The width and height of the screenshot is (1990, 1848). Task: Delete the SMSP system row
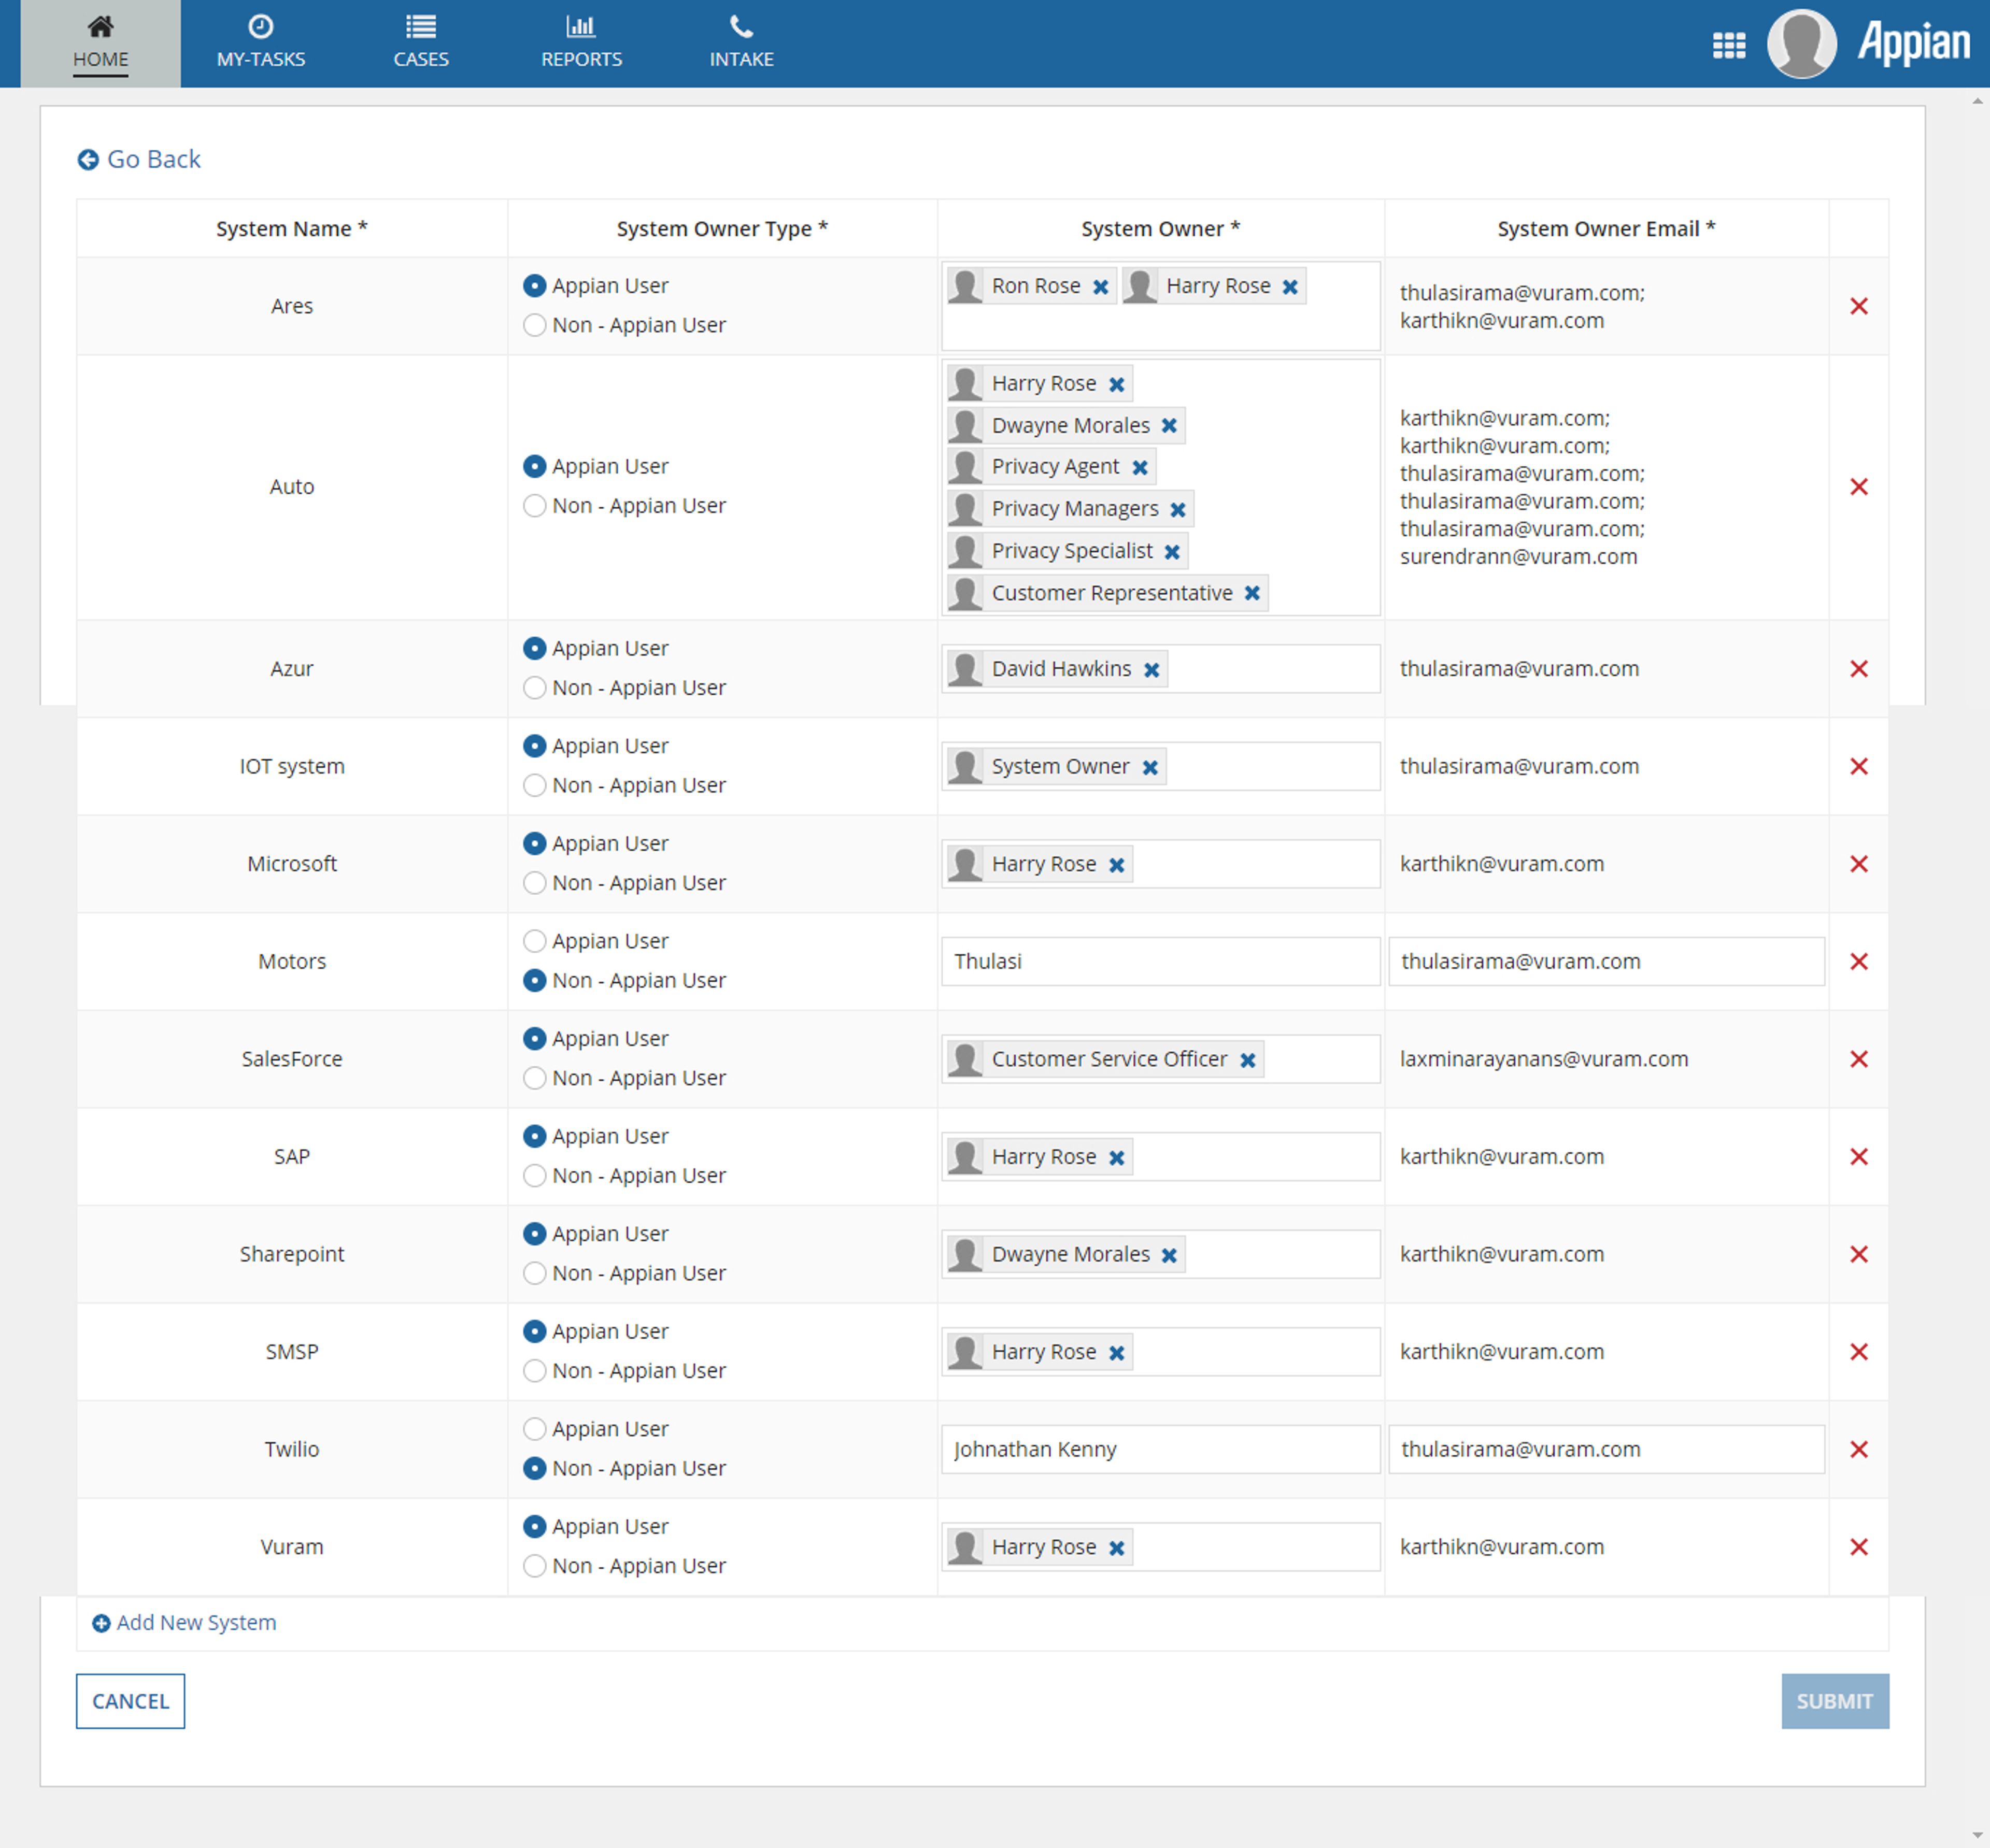pyautogui.click(x=1859, y=1352)
